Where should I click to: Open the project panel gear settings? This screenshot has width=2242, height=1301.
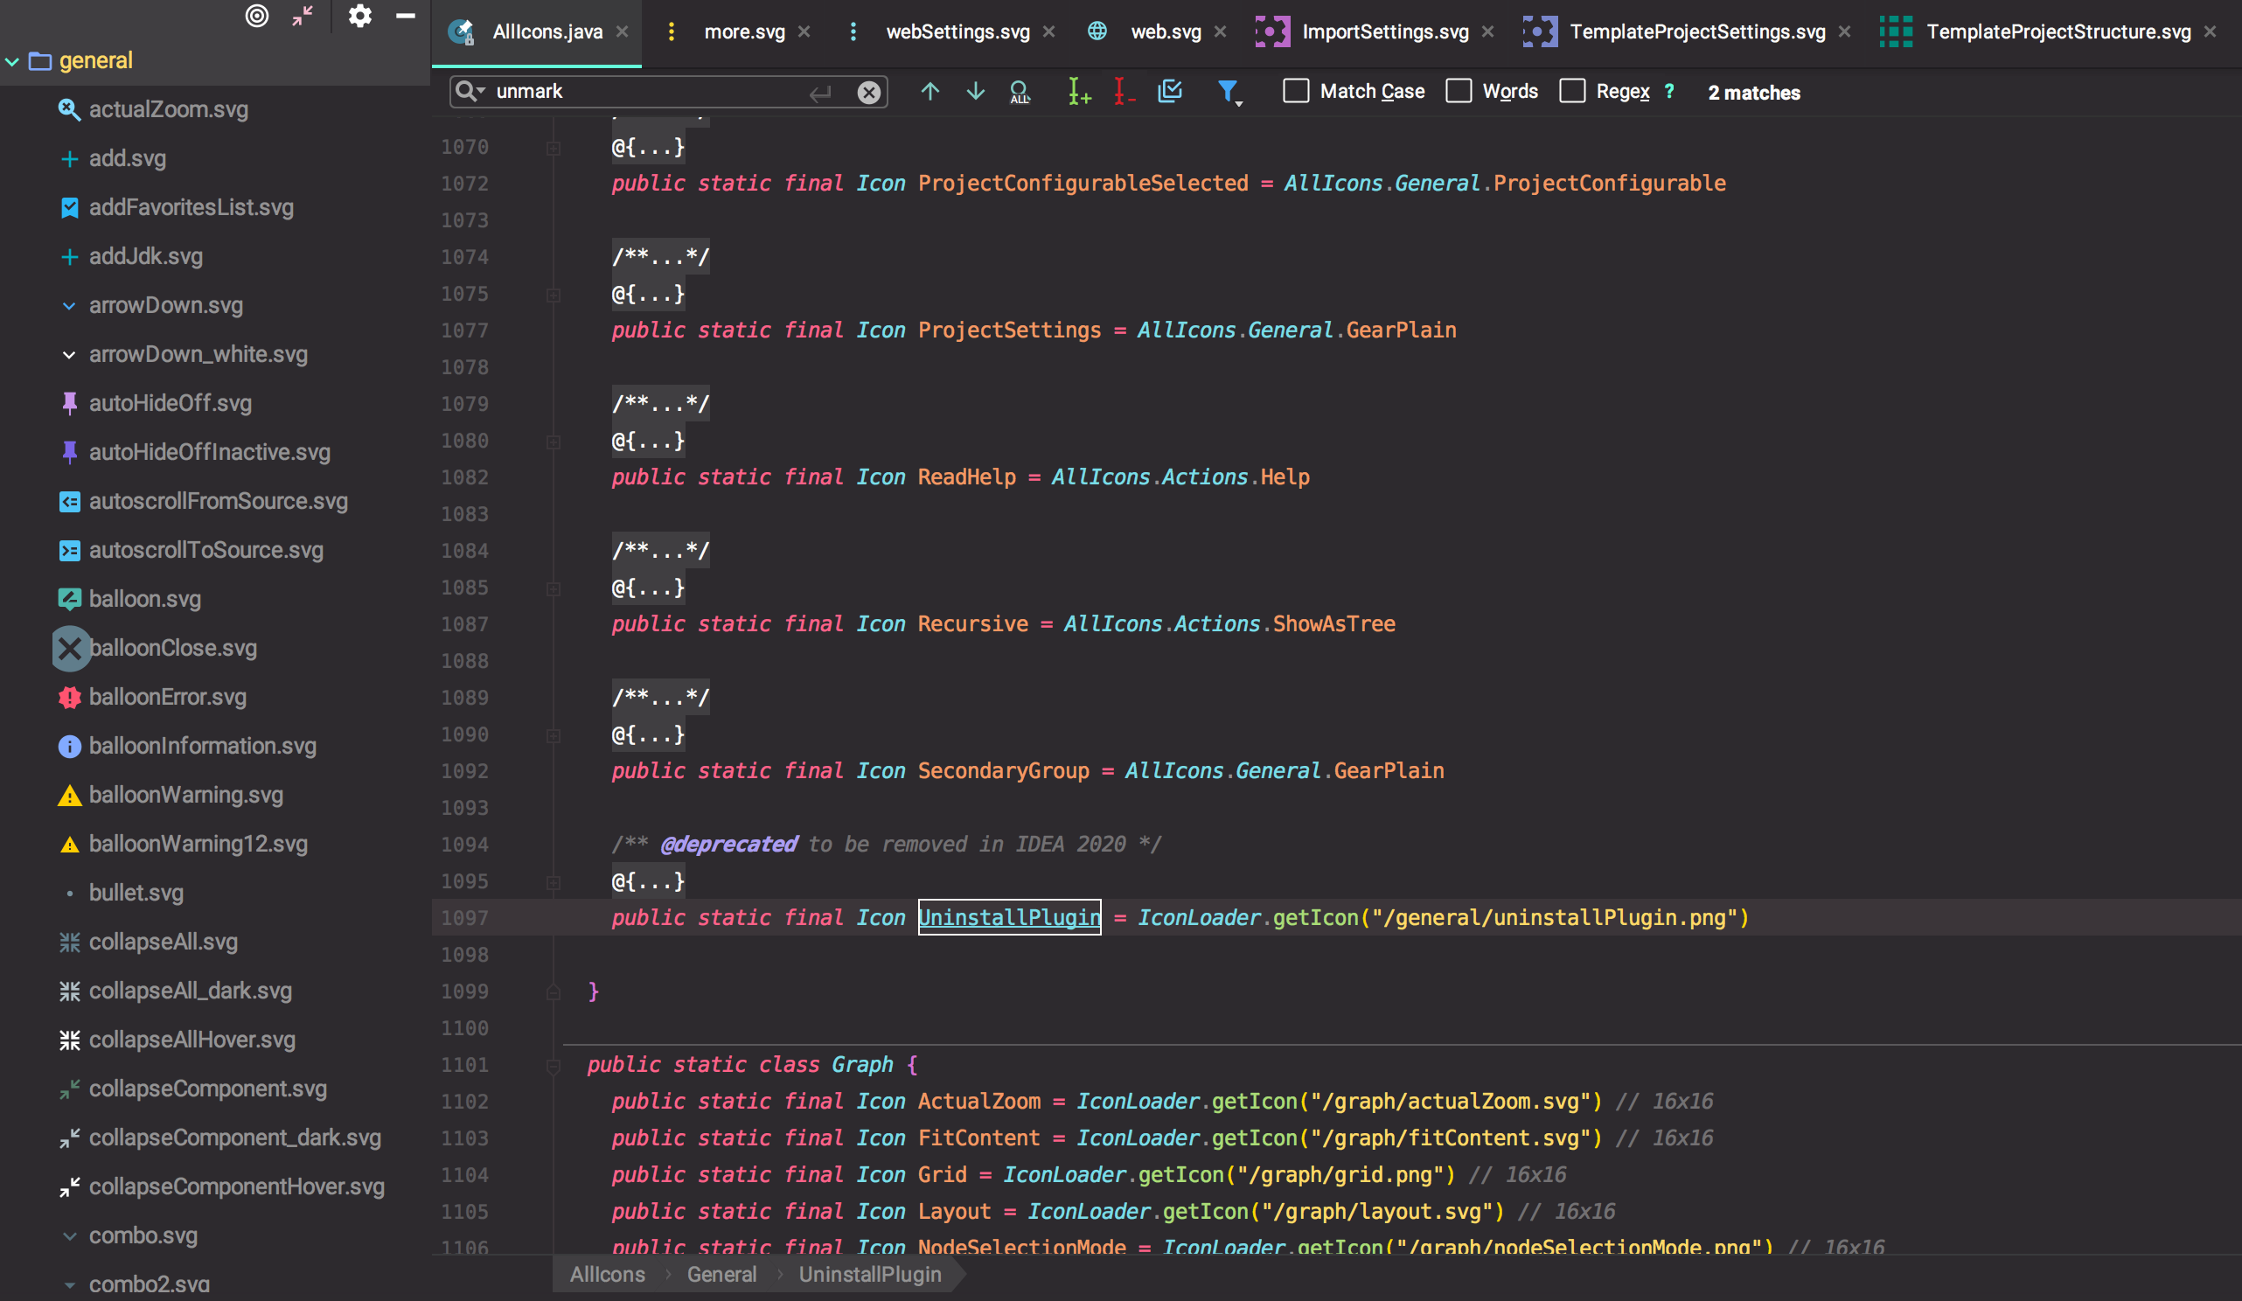pyautogui.click(x=359, y=16)
